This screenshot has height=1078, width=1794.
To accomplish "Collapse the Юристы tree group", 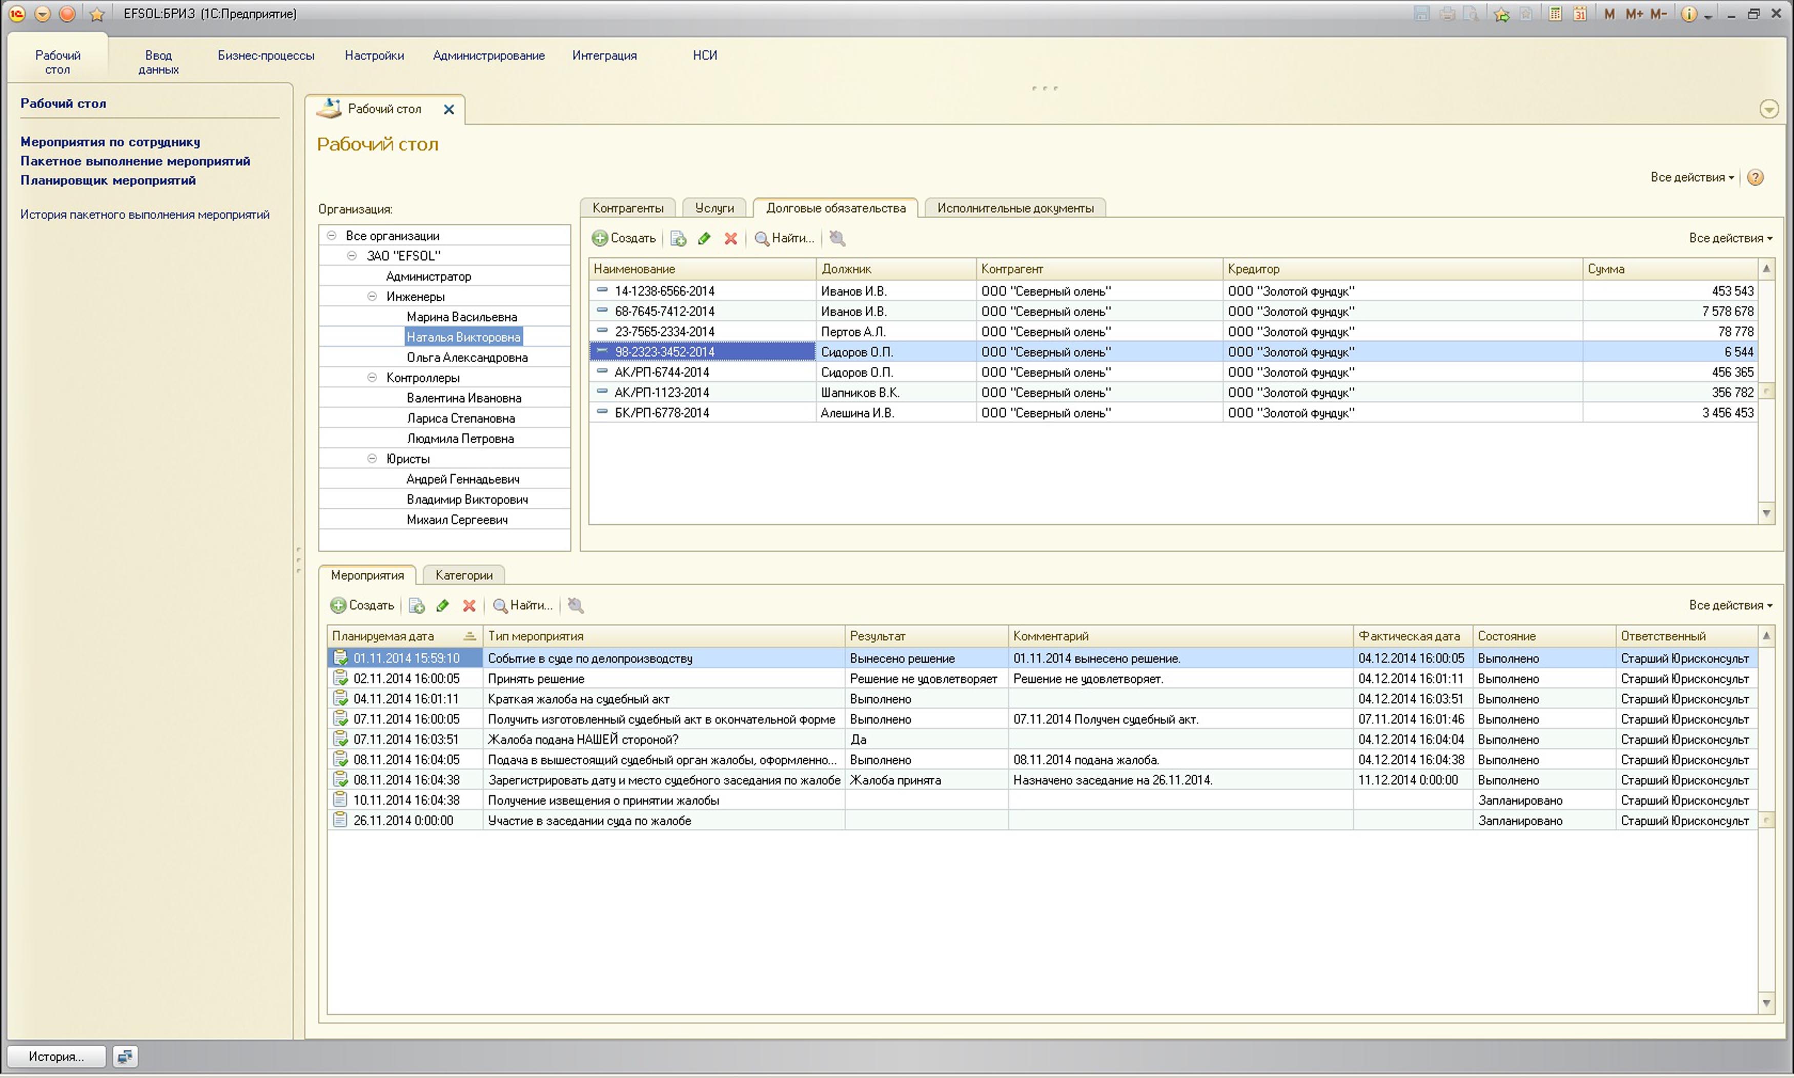I will (x=372, y=459).
